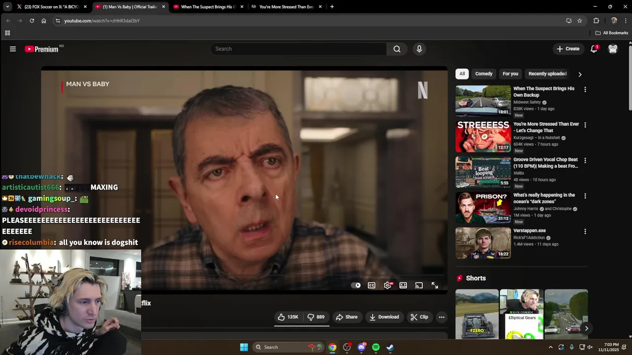Close the Man Vs Baby tab

[163, 7]
